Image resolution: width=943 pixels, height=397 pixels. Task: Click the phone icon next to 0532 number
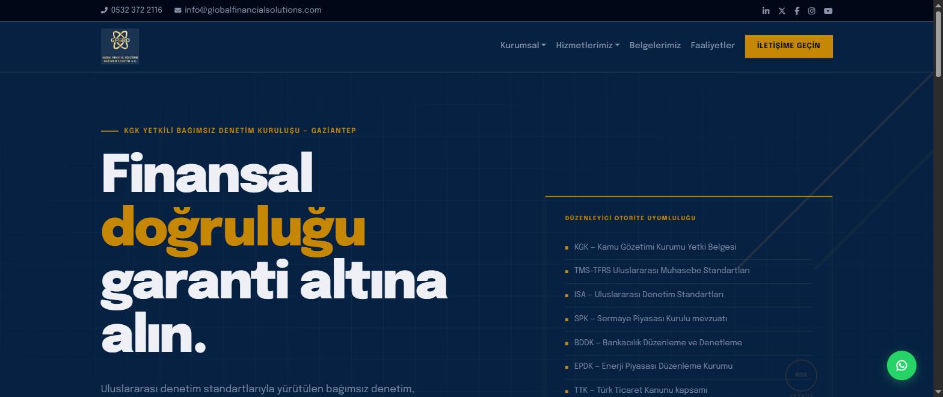104,10
